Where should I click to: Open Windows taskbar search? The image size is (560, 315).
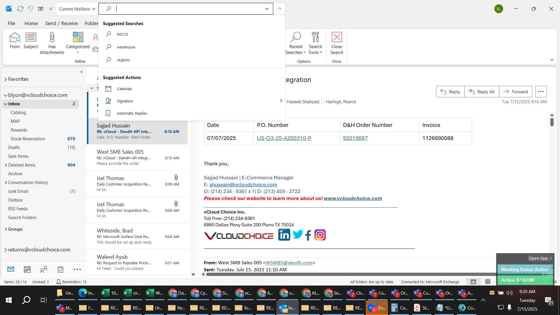pos(26,300)
